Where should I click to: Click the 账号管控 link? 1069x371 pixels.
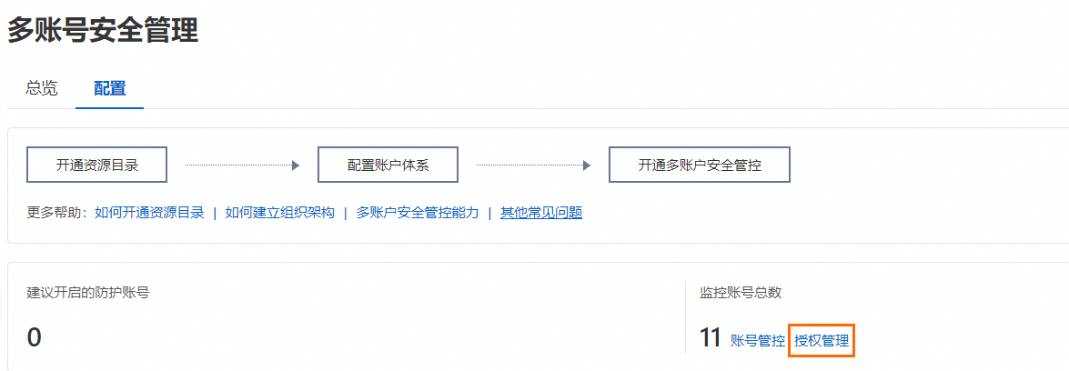757,340
